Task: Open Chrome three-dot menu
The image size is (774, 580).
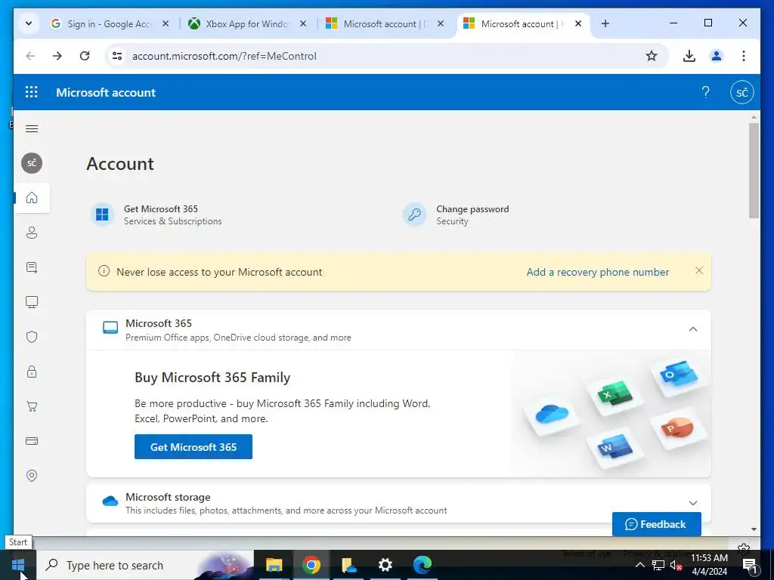Action: 744,56
